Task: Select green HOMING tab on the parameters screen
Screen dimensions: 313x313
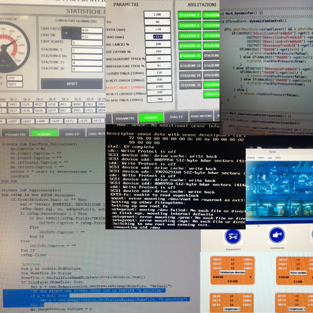Action: pyautogui.click(x=151, y=118)
